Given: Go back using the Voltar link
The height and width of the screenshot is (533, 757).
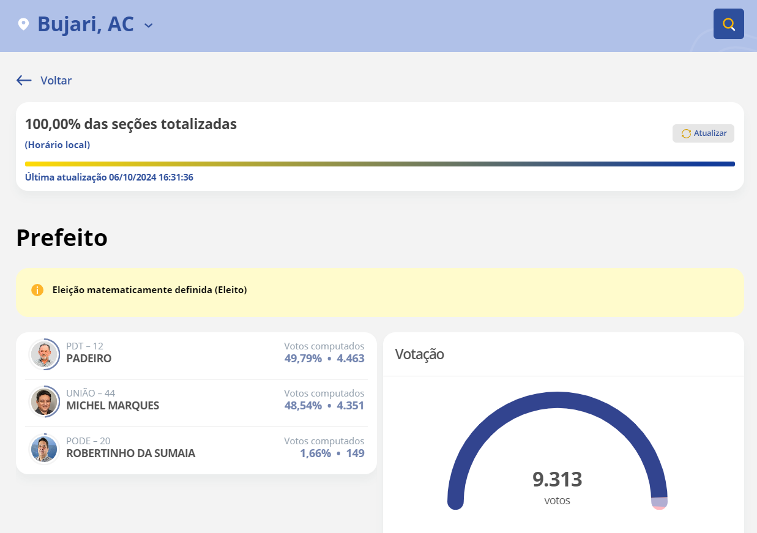Looking at the screenshot, I should [56, 80].
